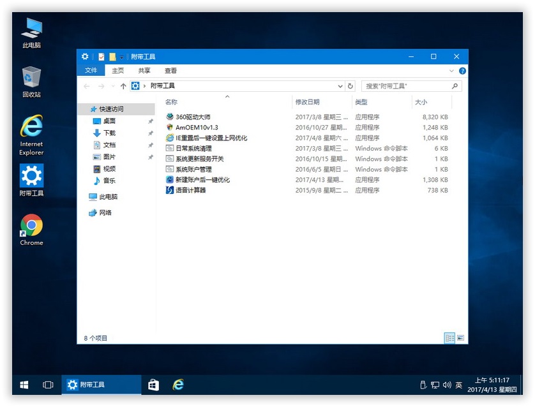
Task: Open the 此电脑 desktop icon
Action: [31, 33]
